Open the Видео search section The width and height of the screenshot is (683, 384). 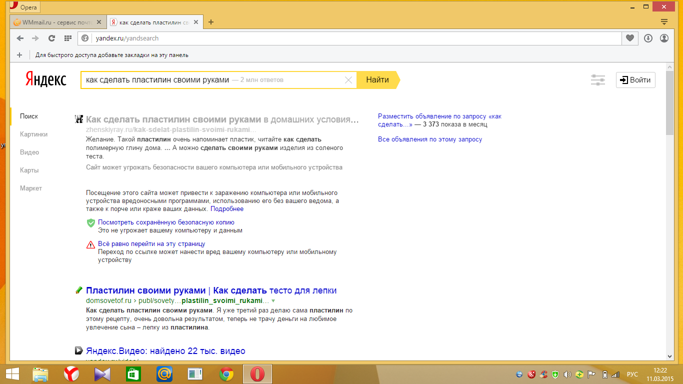[x=29, y=152]
